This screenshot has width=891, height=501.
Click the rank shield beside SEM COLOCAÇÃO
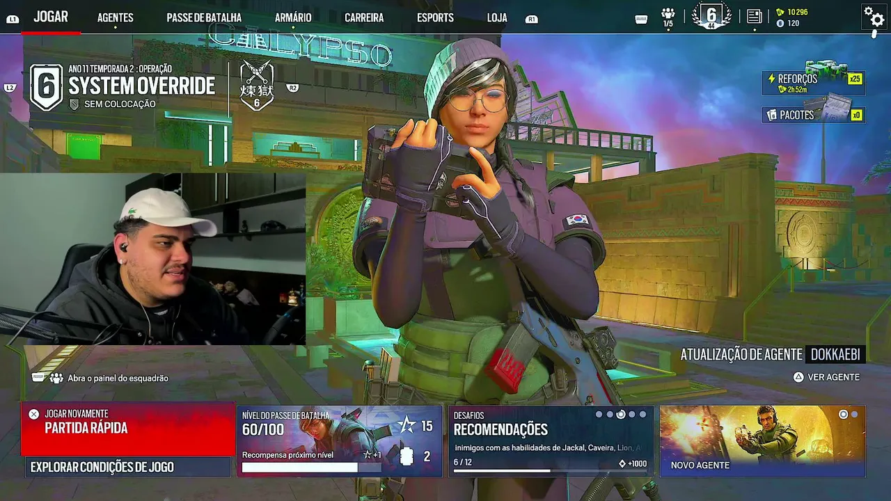pos(74,104)
